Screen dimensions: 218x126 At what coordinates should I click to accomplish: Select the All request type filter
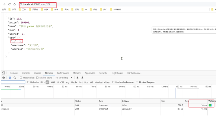(x=47, y=82)
